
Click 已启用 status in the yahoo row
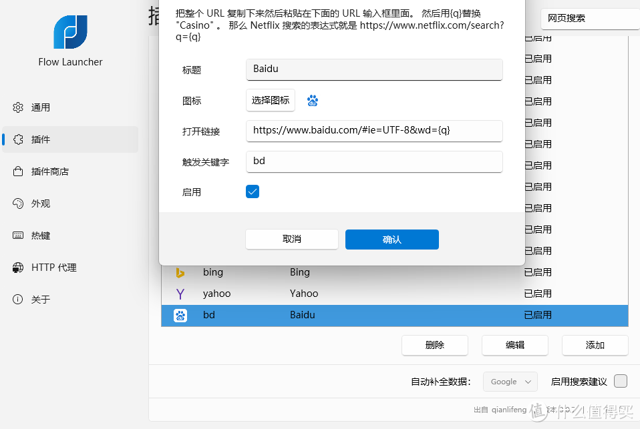(538, 294)
